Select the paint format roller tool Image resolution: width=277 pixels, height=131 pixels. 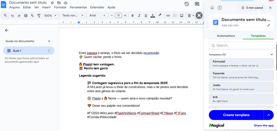pos(39,15)
